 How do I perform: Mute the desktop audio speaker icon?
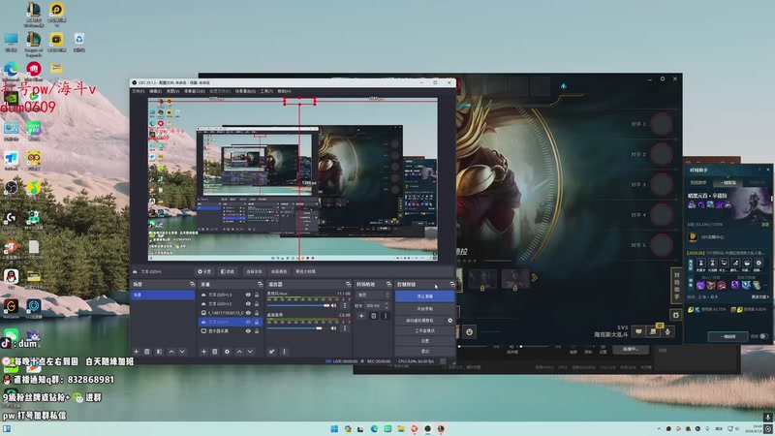[x=333, y=327]
